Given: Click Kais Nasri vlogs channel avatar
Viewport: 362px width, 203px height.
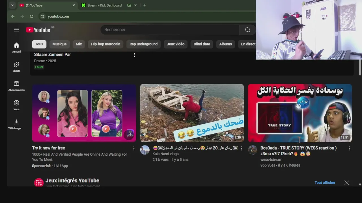Looking at the screenshot, I should point(145,150).
